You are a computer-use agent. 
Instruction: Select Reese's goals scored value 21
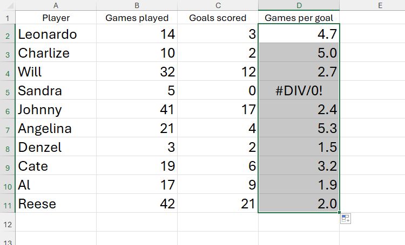point(218,204)
